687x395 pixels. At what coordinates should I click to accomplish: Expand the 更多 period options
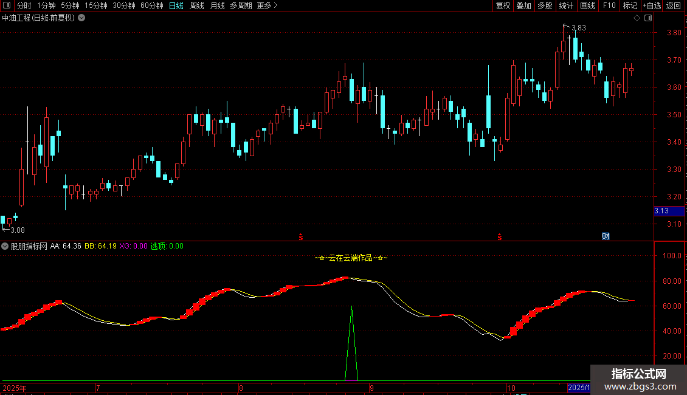tap(267, 5)
